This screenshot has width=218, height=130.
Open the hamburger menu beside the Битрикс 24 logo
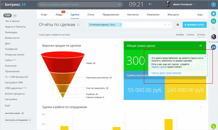[2, 4]
